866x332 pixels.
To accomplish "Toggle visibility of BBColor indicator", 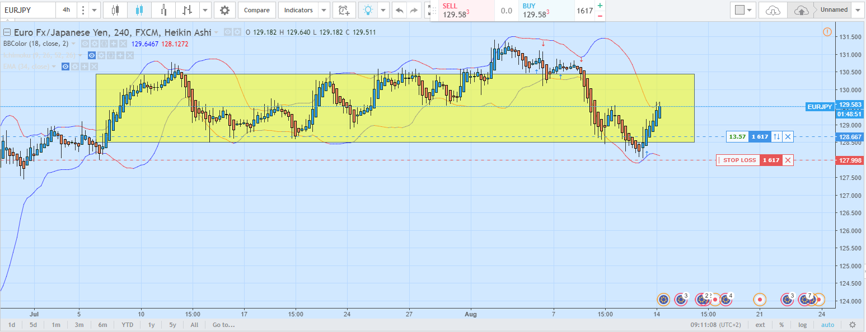I will coord(85,44).
